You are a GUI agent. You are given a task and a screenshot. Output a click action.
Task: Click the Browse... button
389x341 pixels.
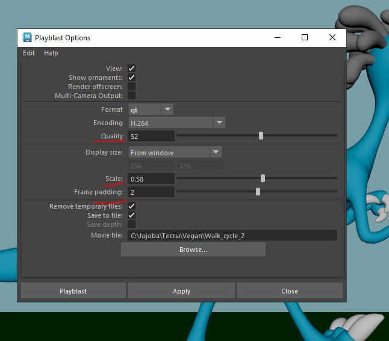[193, 250]
